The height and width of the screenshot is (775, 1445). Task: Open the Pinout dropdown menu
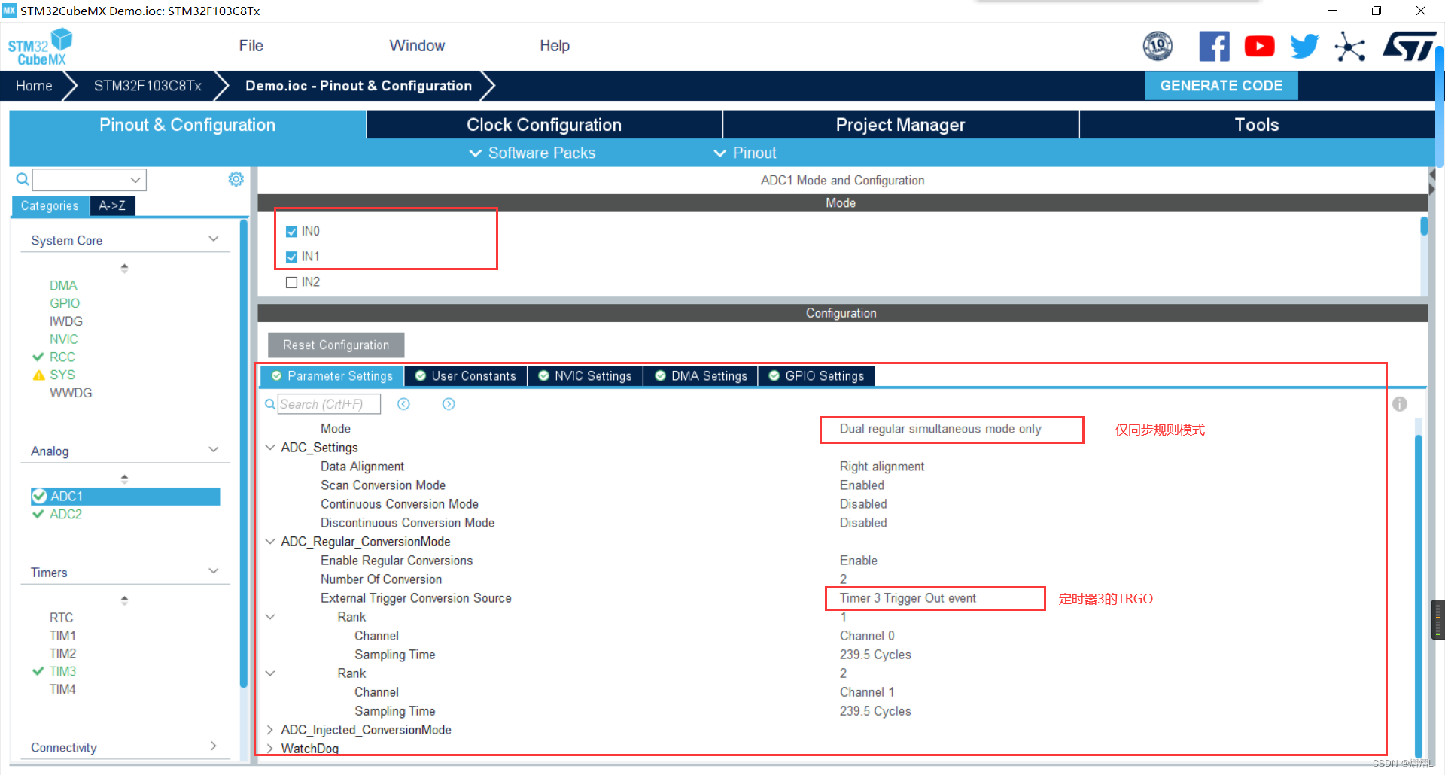coord(744,153)
